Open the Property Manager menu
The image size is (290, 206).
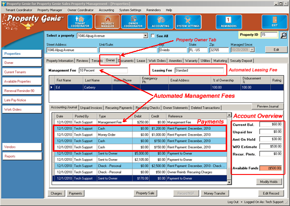pyautogui.click(x=50, y=10)
